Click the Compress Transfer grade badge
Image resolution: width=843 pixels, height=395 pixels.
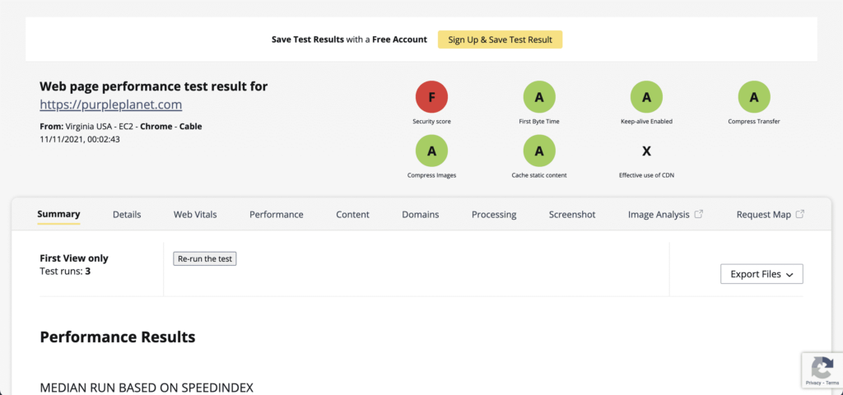point(753,97)
